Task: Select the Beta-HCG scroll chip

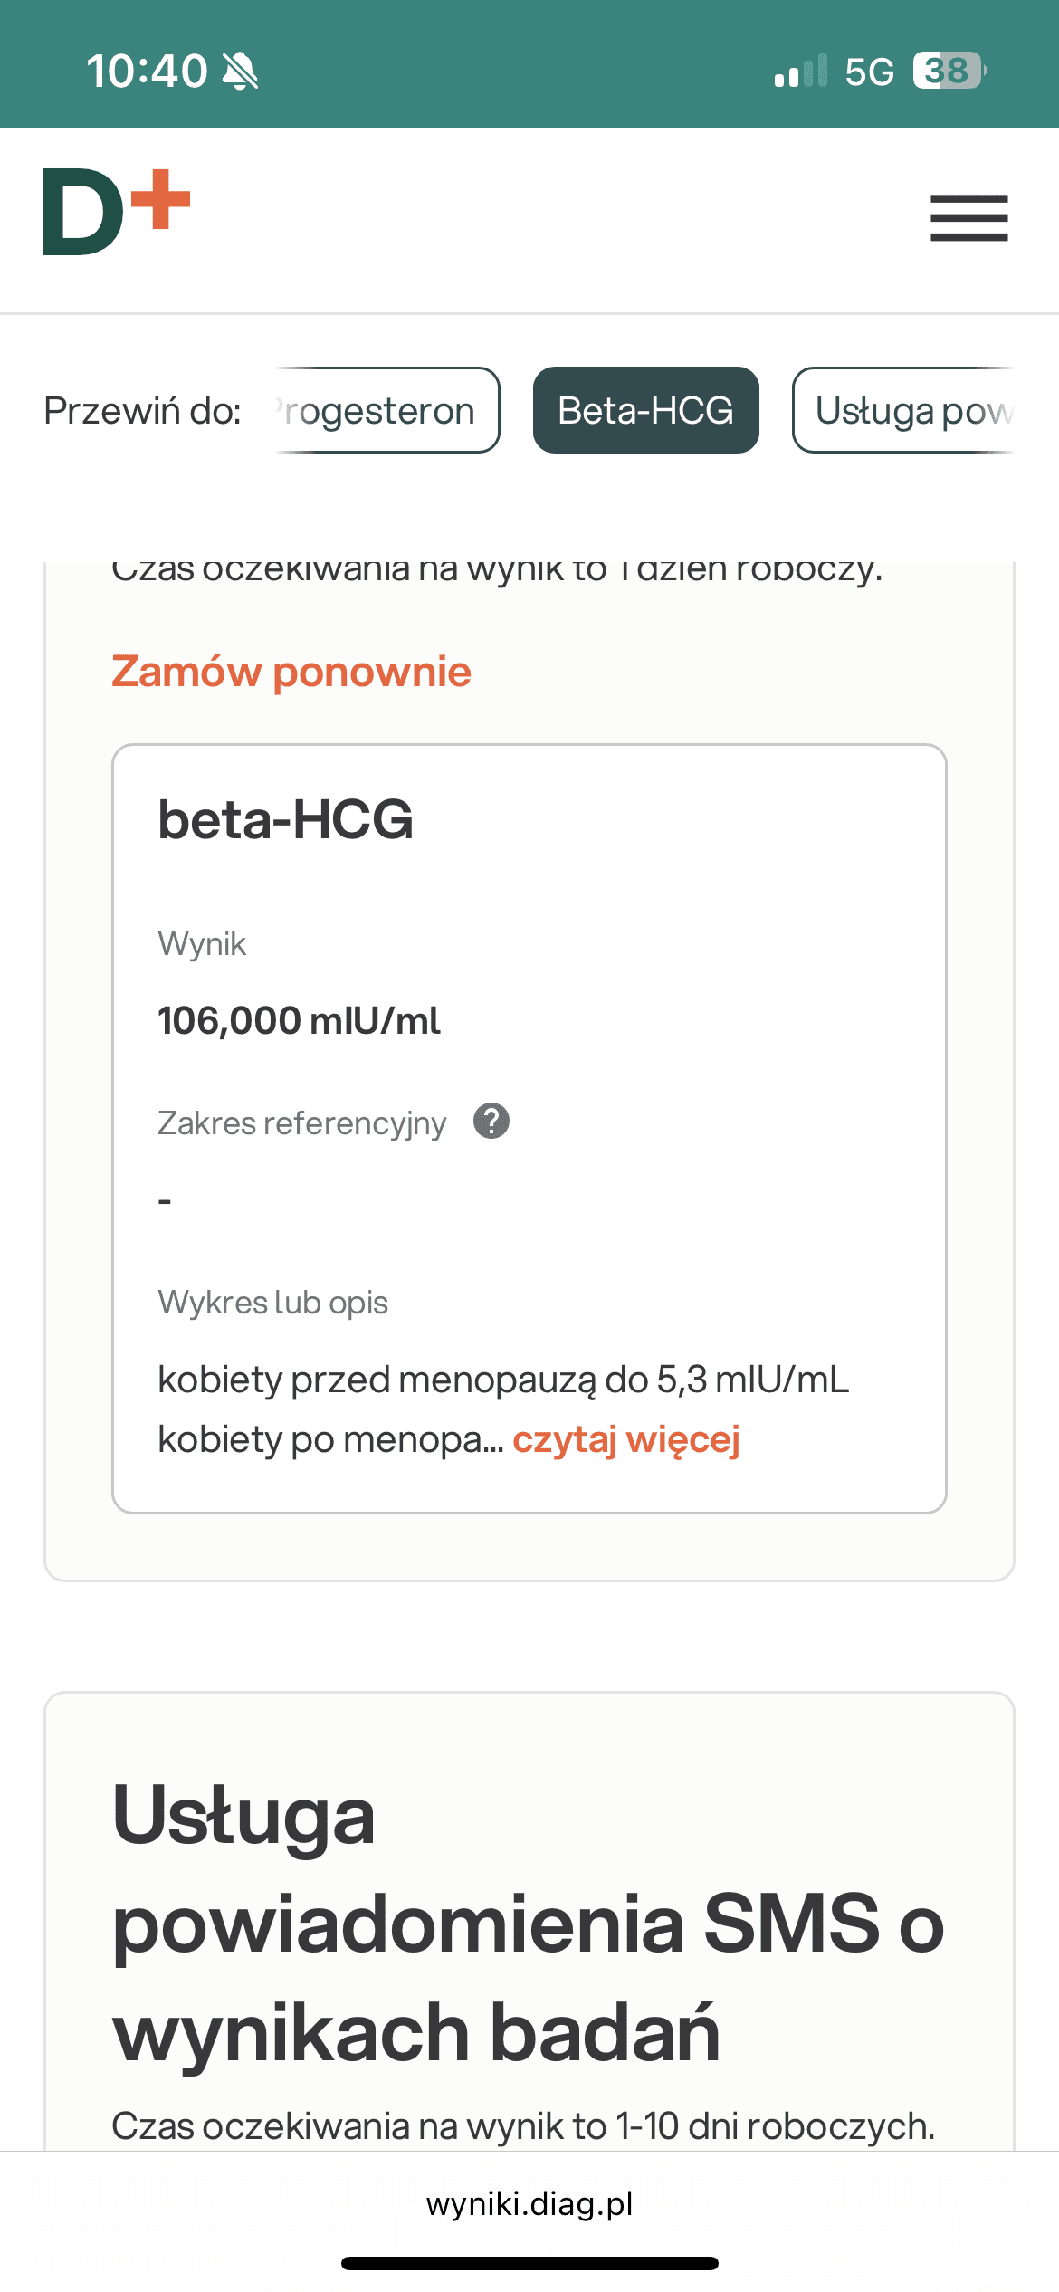Action: [x=645, y=410]
